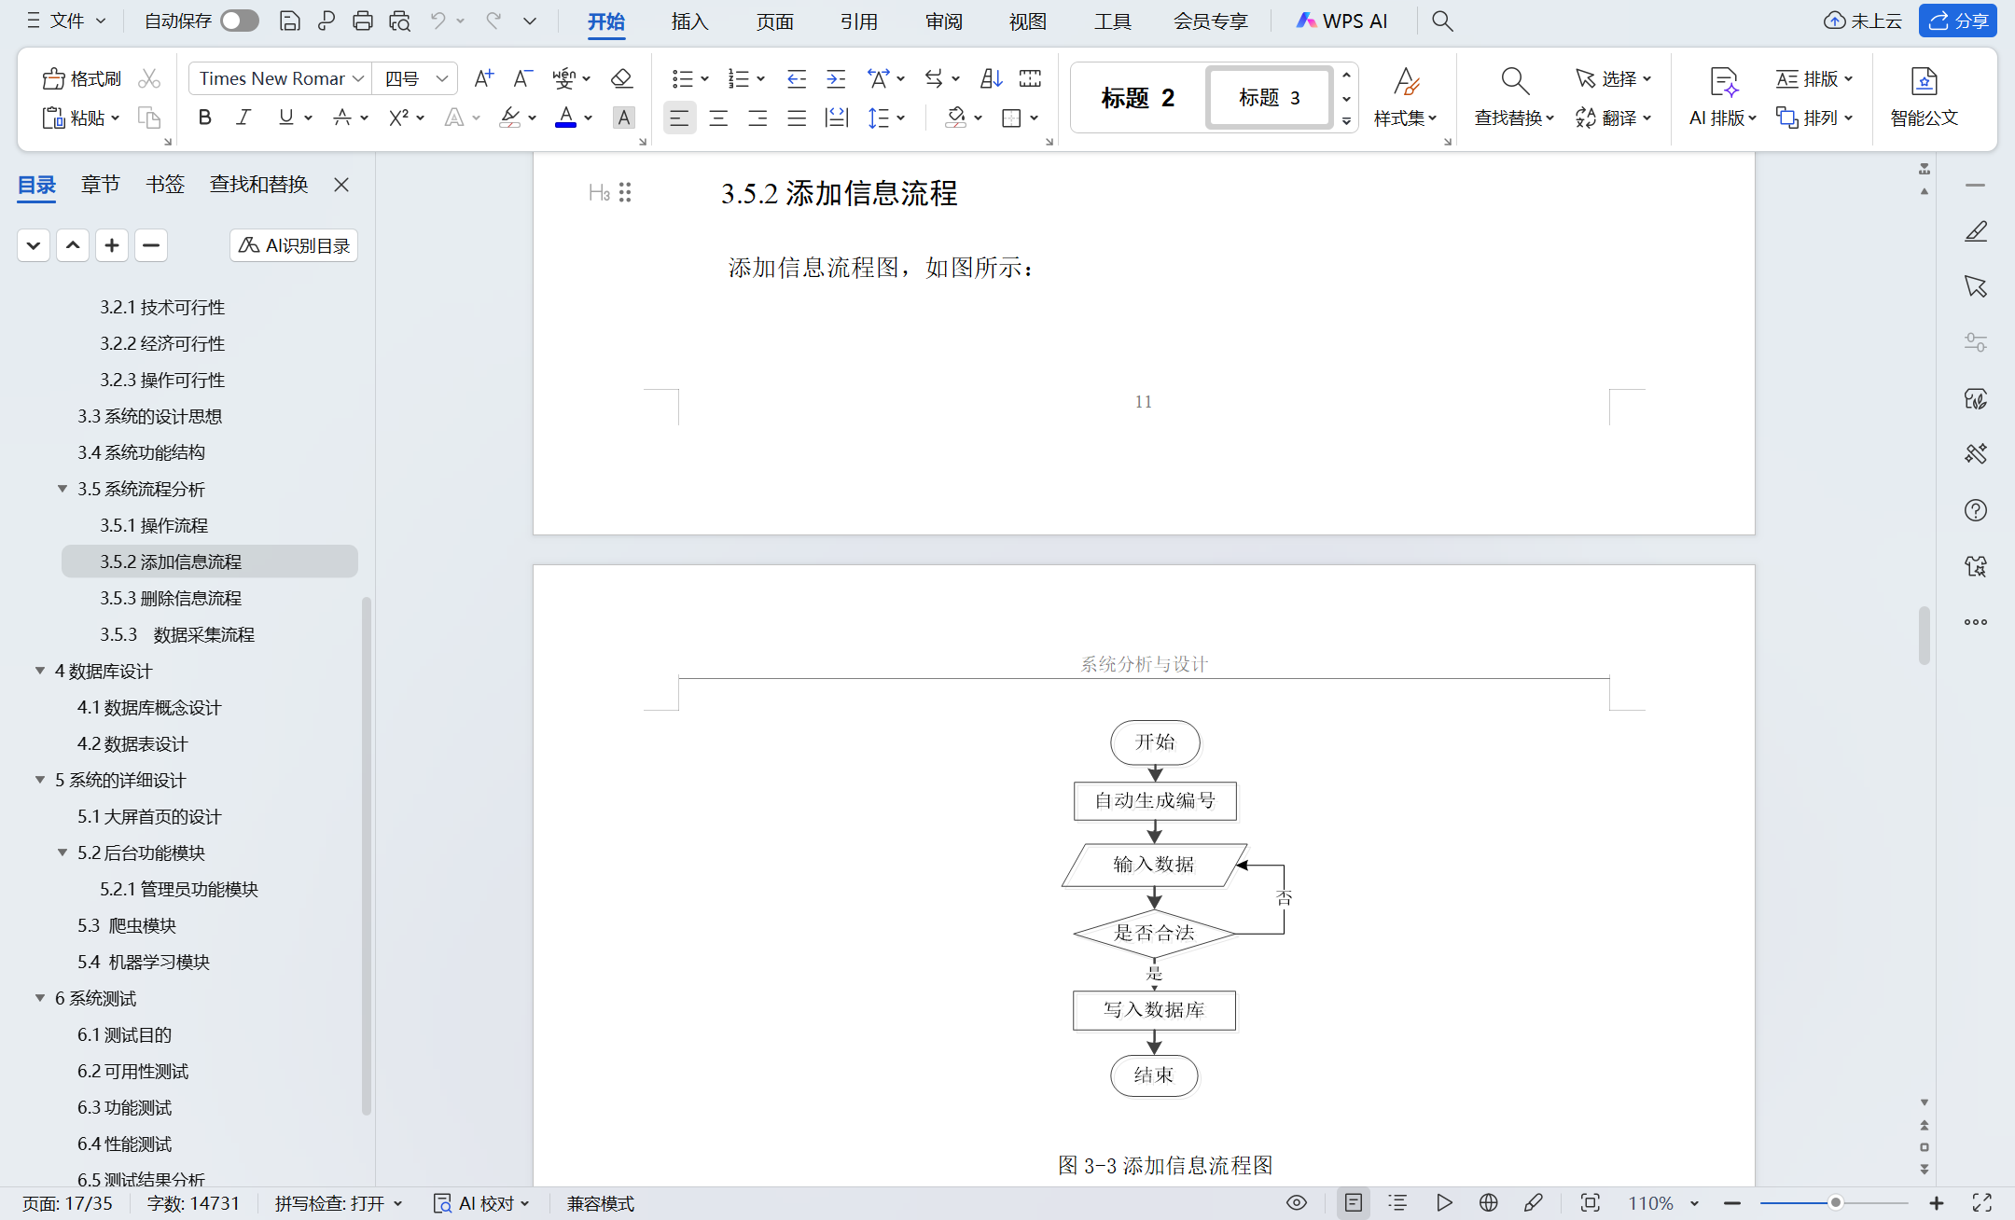2015x1220 pixels.
Task: Switch to the 视图 ribbon tab
Action: click(x=1027, y=21)
